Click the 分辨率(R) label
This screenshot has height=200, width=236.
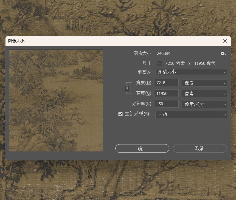click(x=142, y=104)
